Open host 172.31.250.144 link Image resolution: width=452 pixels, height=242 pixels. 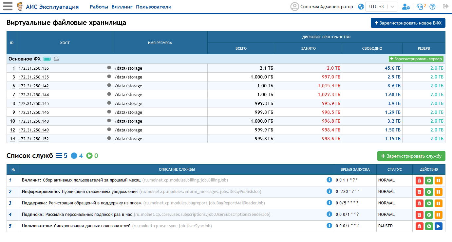coord(34,95)
